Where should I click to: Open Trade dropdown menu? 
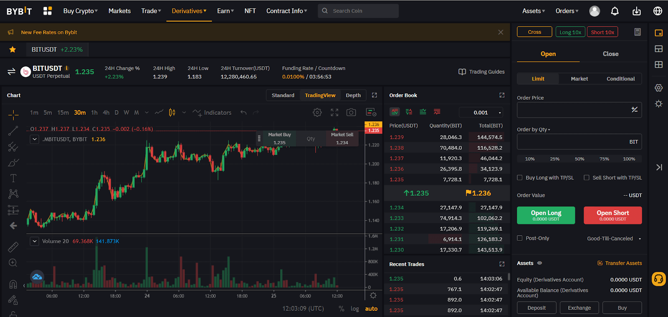pyautogui.click(x=151, y=11)
